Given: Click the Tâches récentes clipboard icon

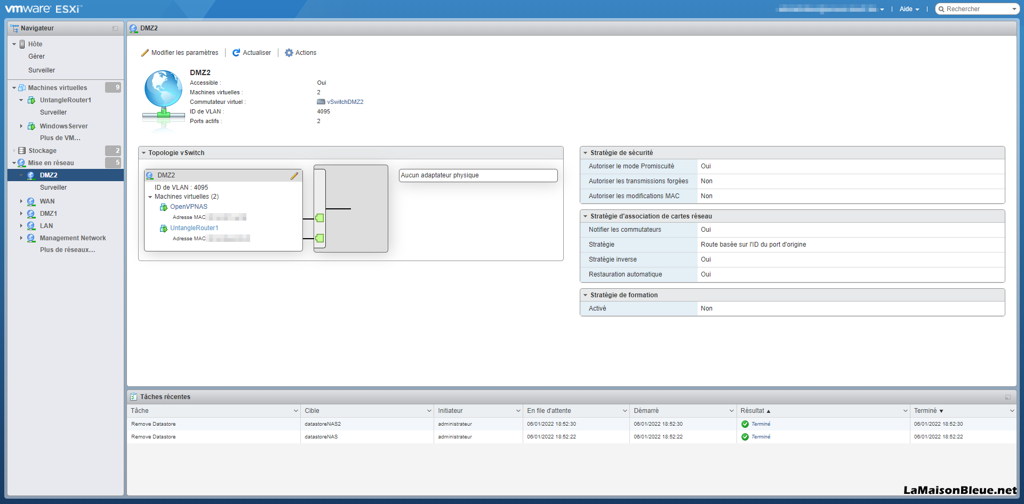Looking at the screenshot, I should [x=133, y=397].
